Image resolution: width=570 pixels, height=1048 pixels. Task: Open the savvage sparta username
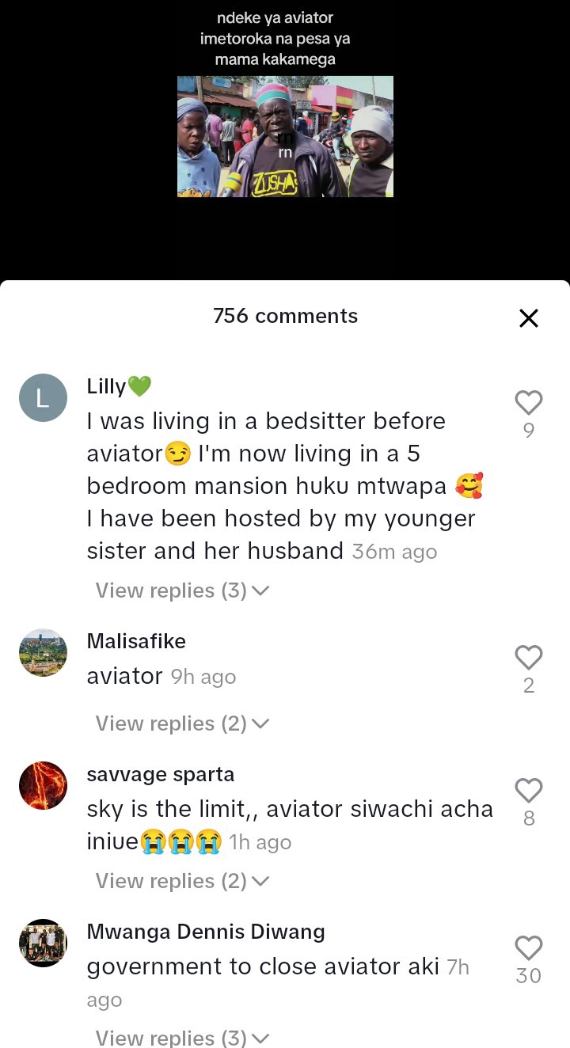point(161,774)
